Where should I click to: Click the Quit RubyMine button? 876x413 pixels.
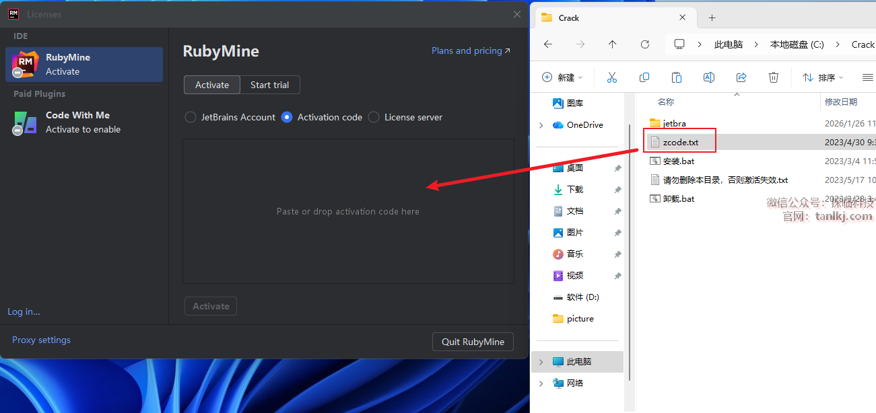pos(473,342)
